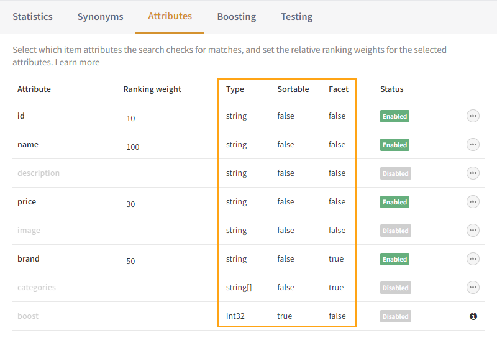Open the Synonyms tab
The width and height of the screenshot is (497, 343).
[100, 17]
